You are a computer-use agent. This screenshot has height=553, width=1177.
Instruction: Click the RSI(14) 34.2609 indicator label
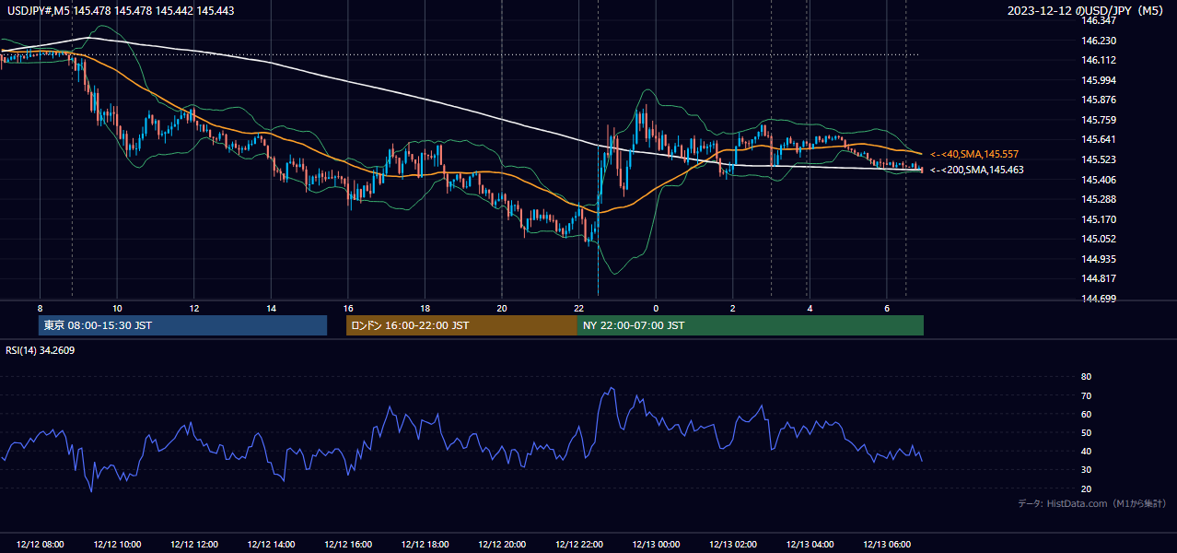click(x=41, y=350)
